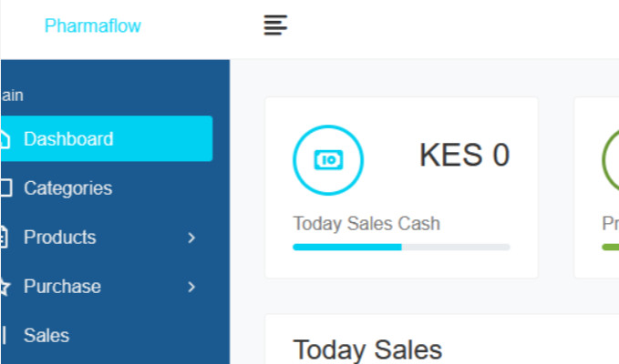Screen dimensions: 619x364
Task: Expand the Purchase submenu chevron
Action: (191, 287)
